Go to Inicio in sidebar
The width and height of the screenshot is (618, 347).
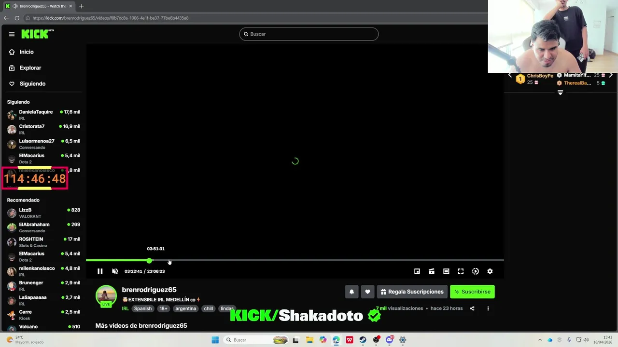coord(27,52)
